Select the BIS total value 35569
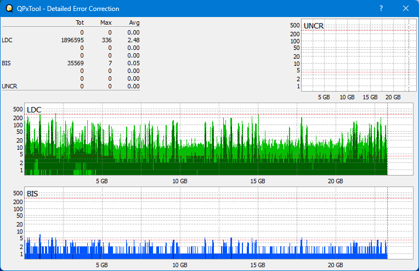 [x=75, y=63]
